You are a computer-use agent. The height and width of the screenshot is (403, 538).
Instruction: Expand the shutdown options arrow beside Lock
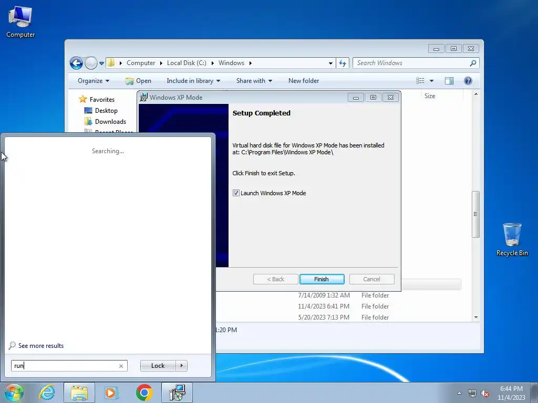coord(181,366)
